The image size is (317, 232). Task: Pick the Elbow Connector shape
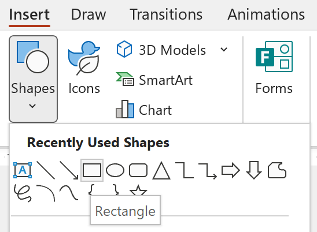[185, 170]
